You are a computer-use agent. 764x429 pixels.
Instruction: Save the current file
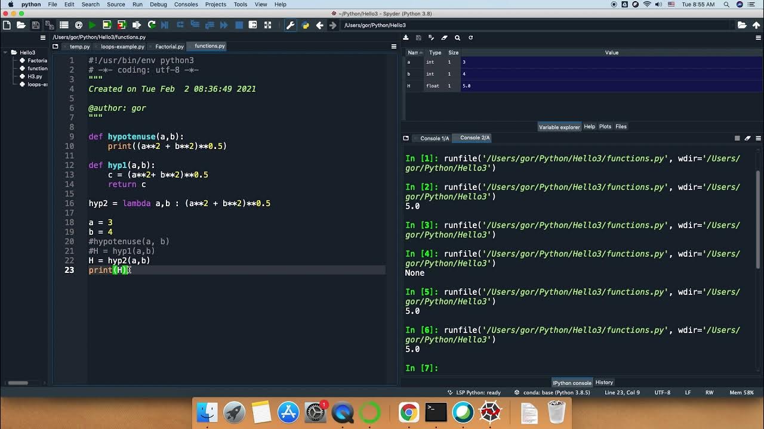(36, 25)
